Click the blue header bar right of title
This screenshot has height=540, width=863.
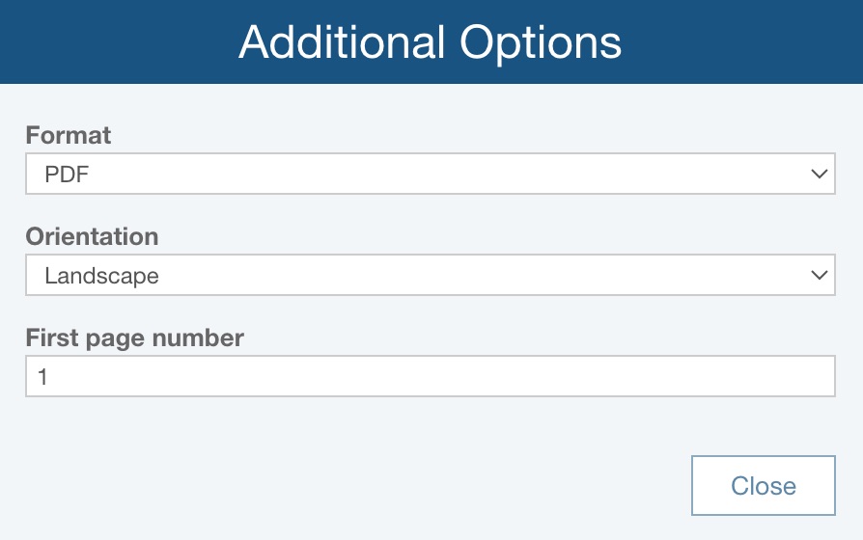pyautogui.click(x=743, y=42)
